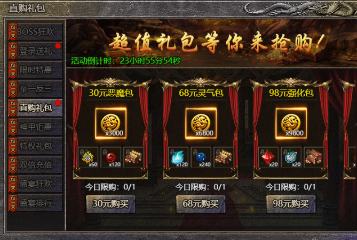Screen dimensions: 357x240
Task: Select the silver crystal x20 item
Action: click(x=291, y=157)
